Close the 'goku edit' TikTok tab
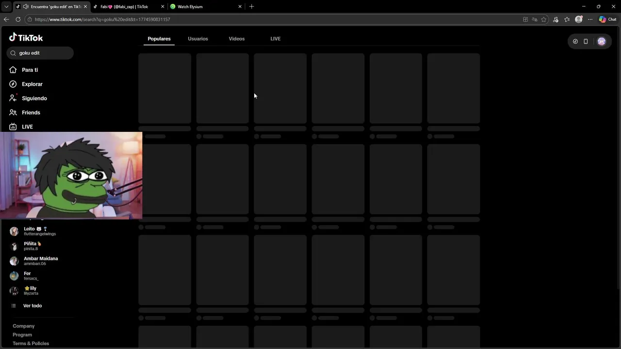621x349 pixels. pyautogui.click(x=85, y=7)
